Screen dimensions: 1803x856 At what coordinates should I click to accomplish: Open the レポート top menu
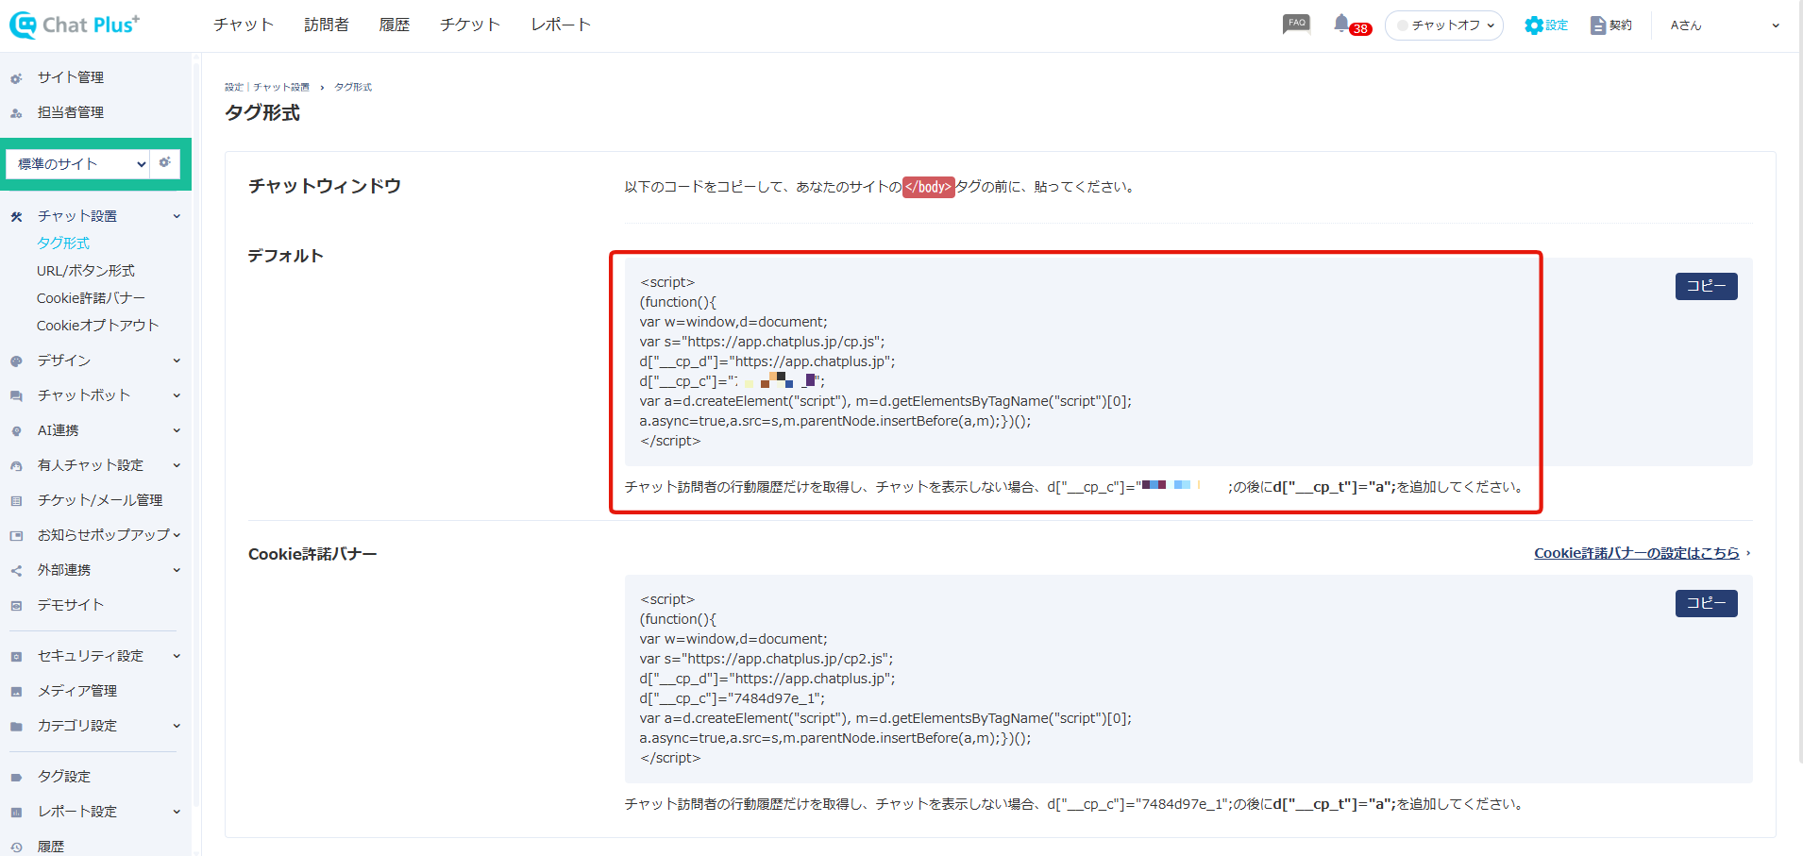pyautogui.click(x=561, y=25)
